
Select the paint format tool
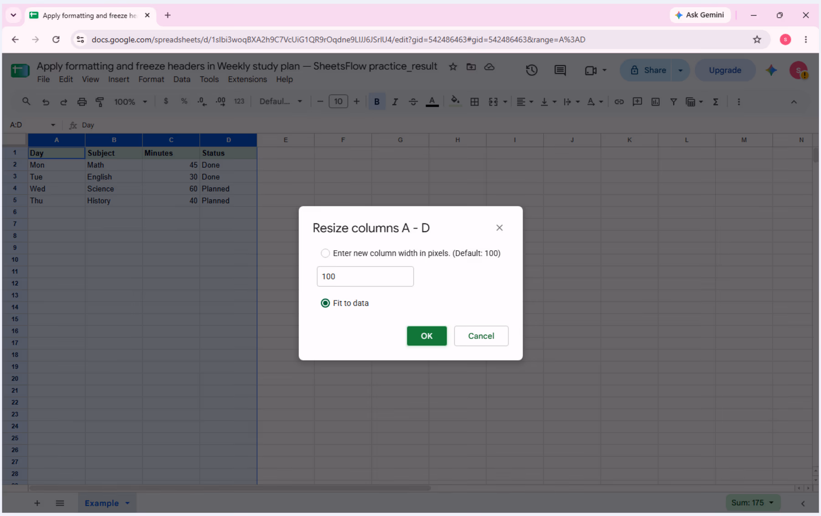tap(100, 102)
